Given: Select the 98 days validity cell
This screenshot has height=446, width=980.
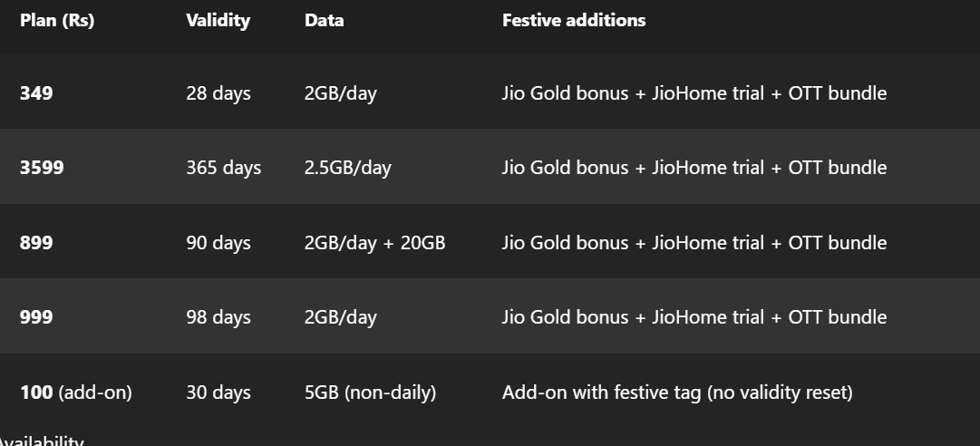Looking at the screenshot, I should click(x=218, y=317).
